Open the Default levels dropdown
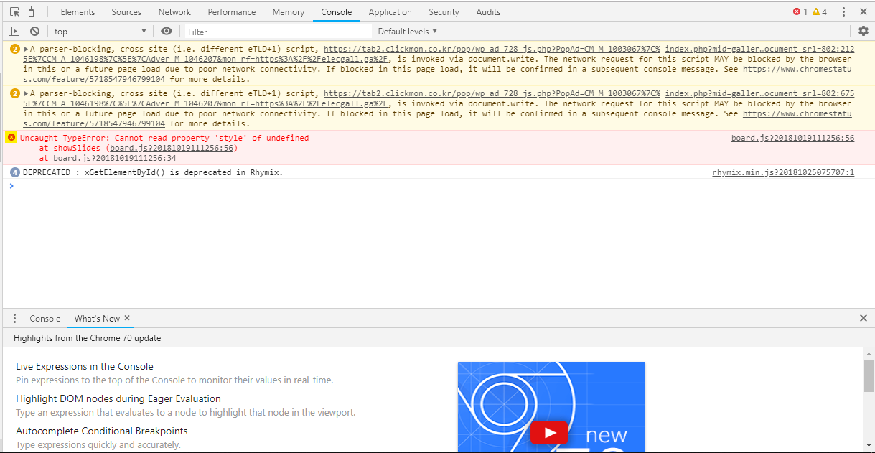 point(407,31)
